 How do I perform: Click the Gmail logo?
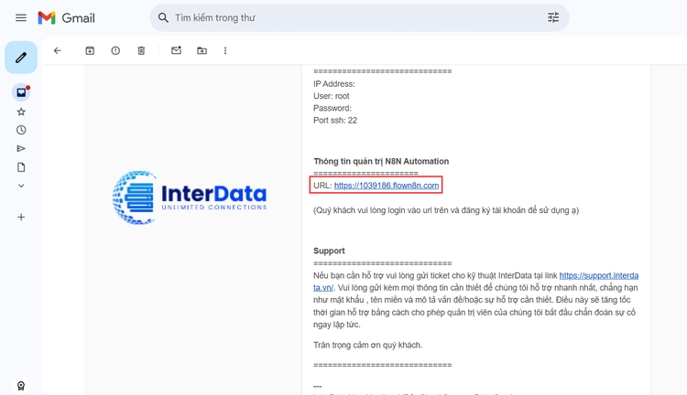(66, 18)
